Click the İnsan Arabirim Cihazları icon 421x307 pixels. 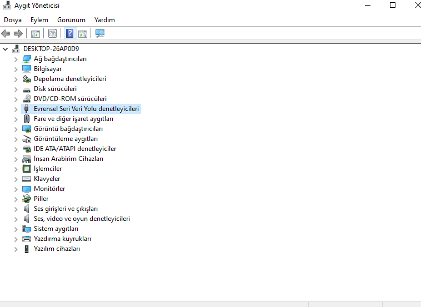point(27,159)
